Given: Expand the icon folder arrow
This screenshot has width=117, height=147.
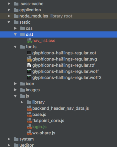Looking at the screenshot, I should coord(16,84).
